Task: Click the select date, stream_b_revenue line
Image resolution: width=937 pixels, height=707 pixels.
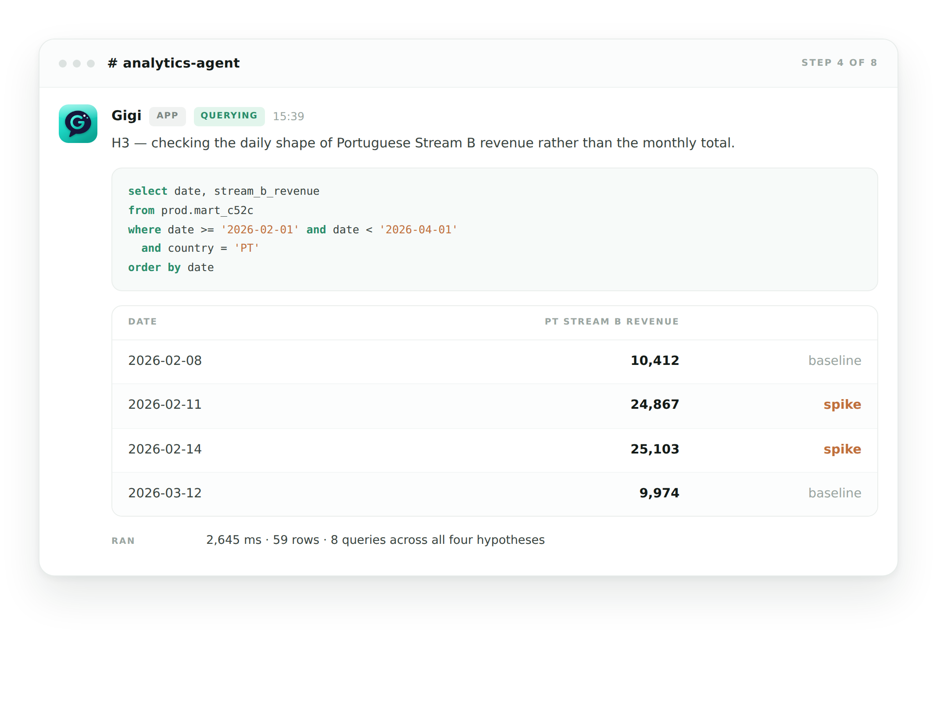Action: click(x=224, y=191)
